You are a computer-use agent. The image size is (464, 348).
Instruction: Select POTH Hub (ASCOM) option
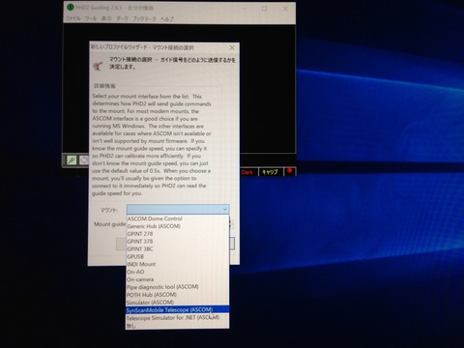pos(177,295)
